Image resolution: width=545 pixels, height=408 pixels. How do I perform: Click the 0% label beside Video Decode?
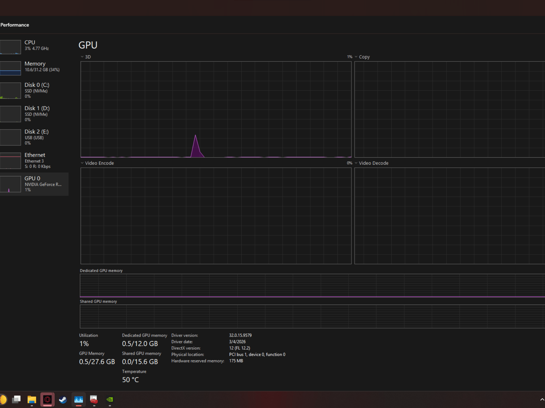coord(350,163)
